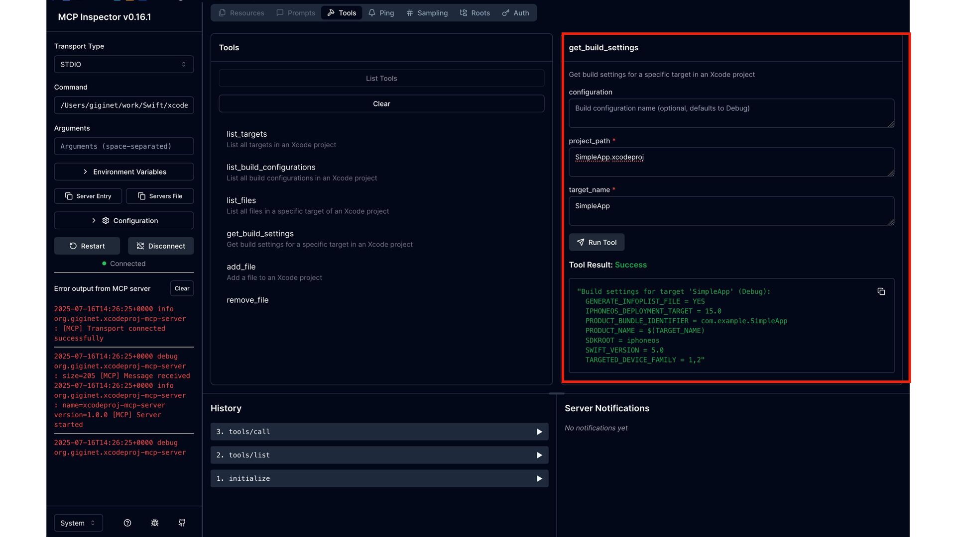956x537 pixels.
Task: Select the Tools tab
Action: 342,13
